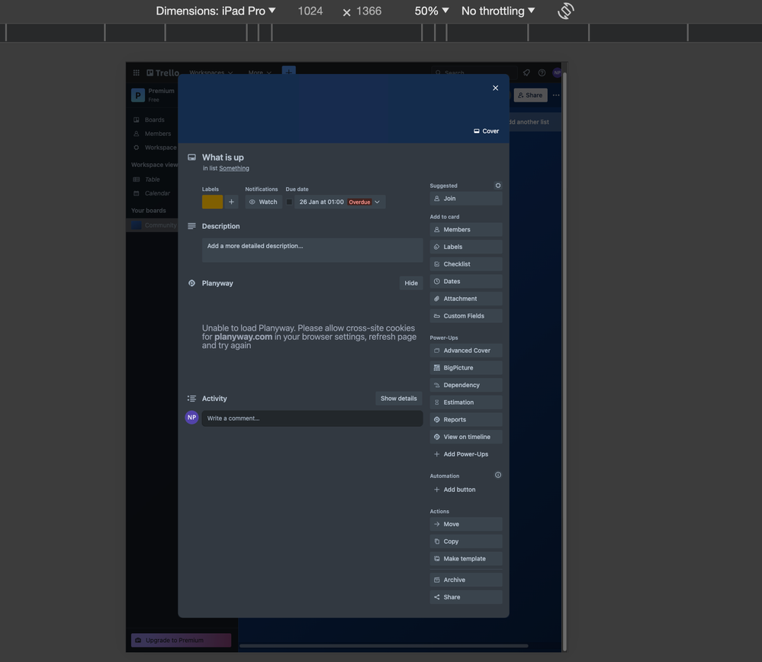Open the Something list link
The image size is (762, 662).
[233, 168]
